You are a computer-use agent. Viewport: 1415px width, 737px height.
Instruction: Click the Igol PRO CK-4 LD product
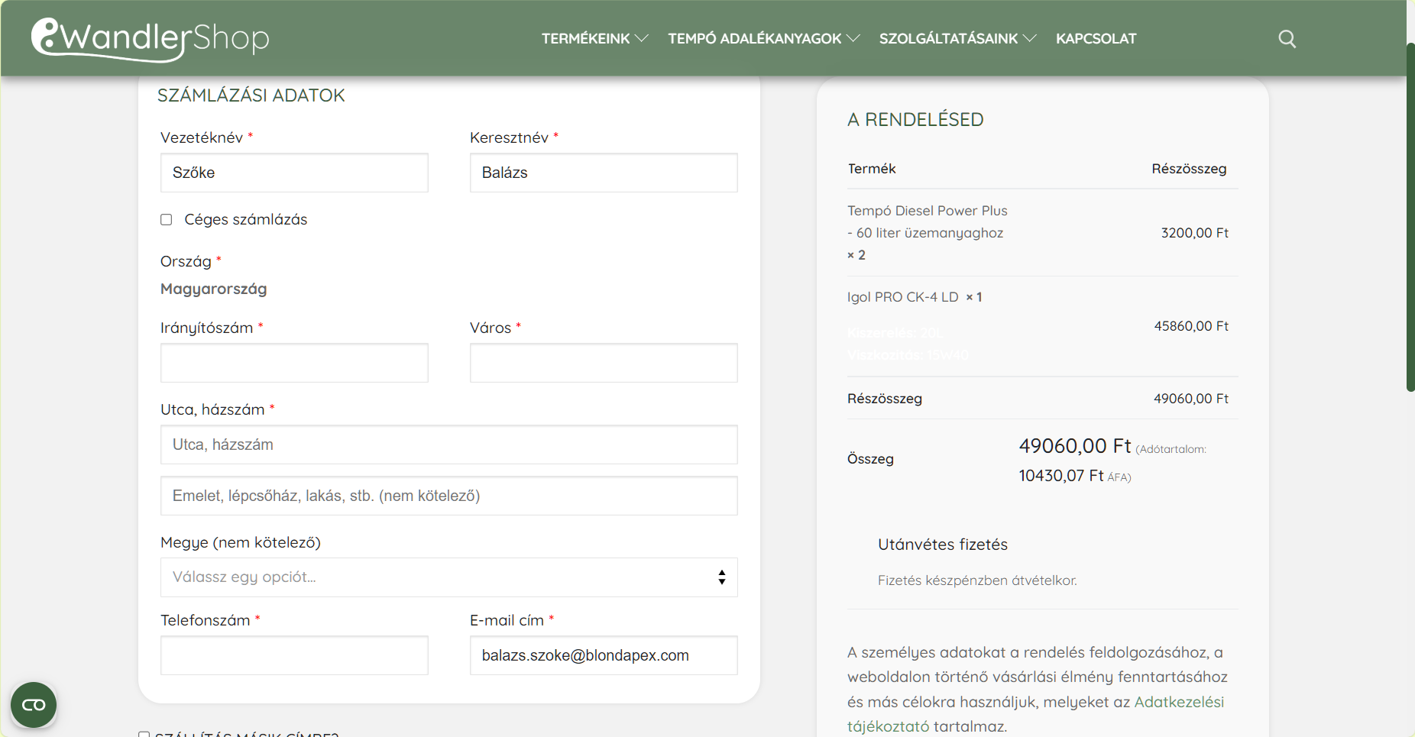click(902, 297)
